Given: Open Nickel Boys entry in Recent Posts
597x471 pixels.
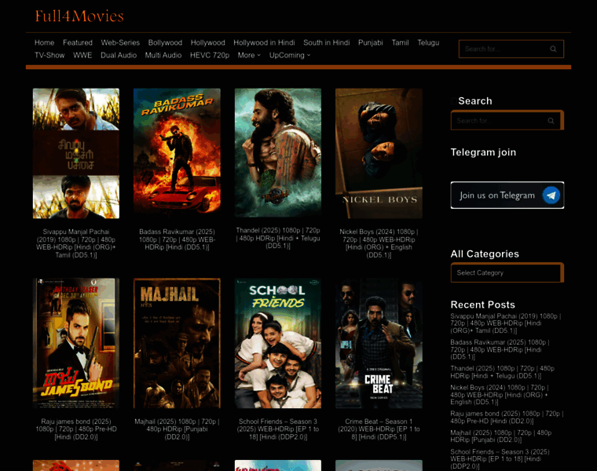Looking at the screenshot, I should [x=499, y=395].
